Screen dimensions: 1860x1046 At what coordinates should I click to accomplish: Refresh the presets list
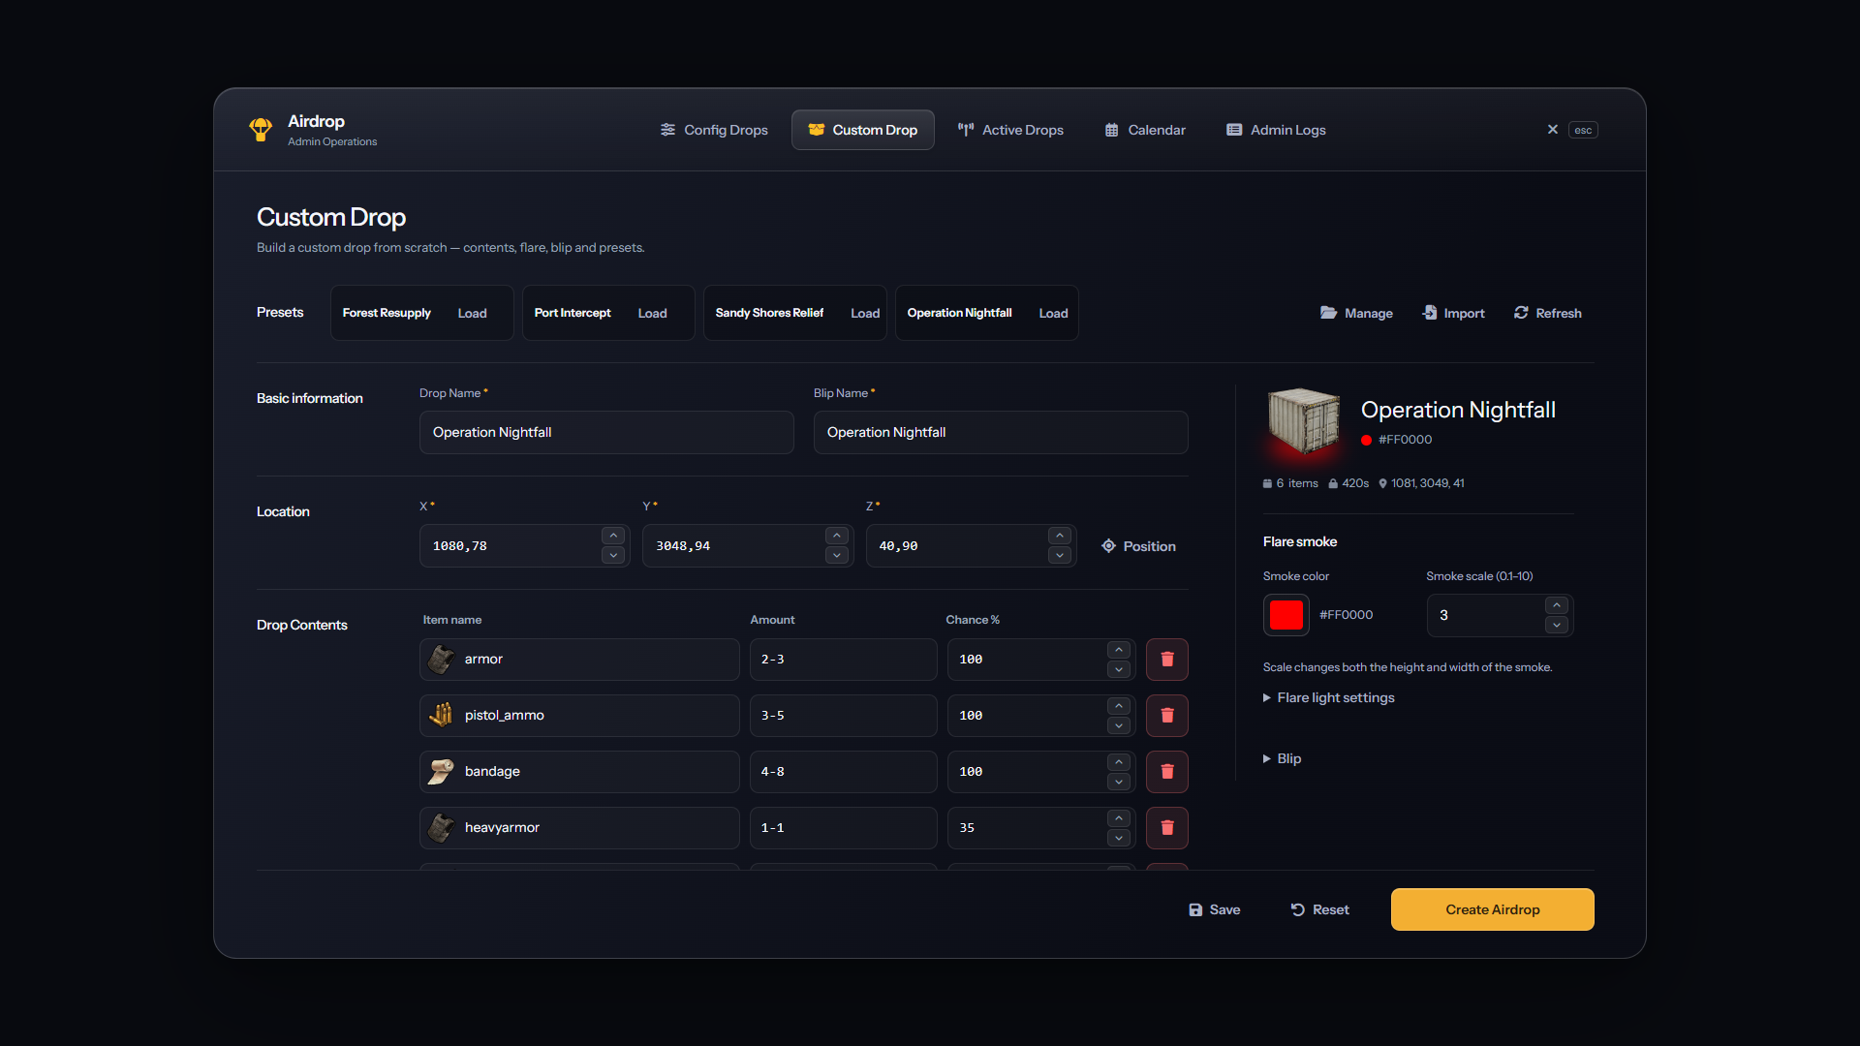pos(1547,313)
